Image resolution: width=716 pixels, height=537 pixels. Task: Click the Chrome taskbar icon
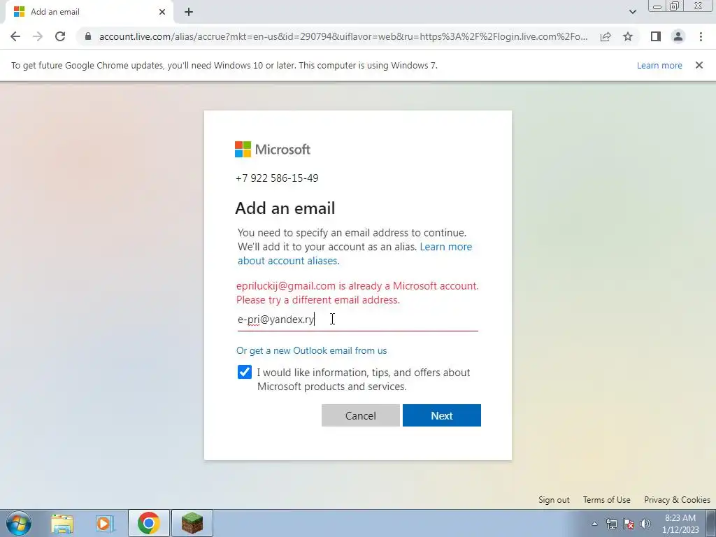pos(148,523)
